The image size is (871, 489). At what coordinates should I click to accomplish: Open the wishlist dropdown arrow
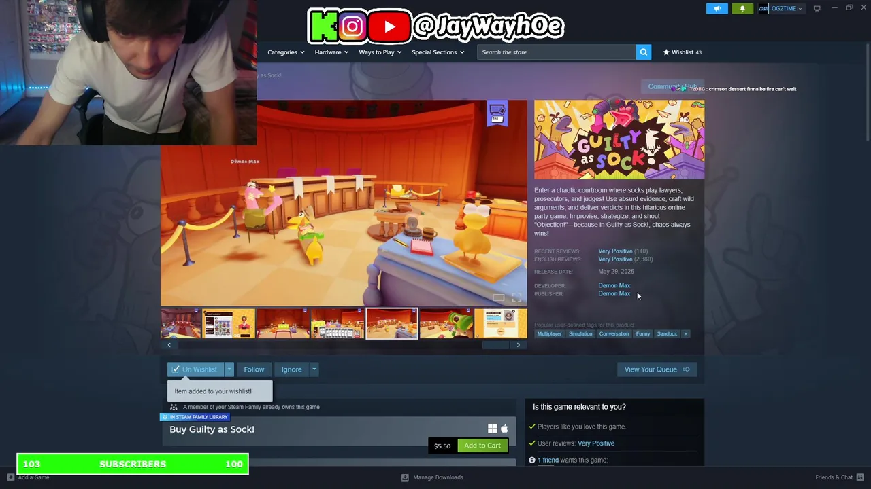pyautogui.click(x=229, y=369)
